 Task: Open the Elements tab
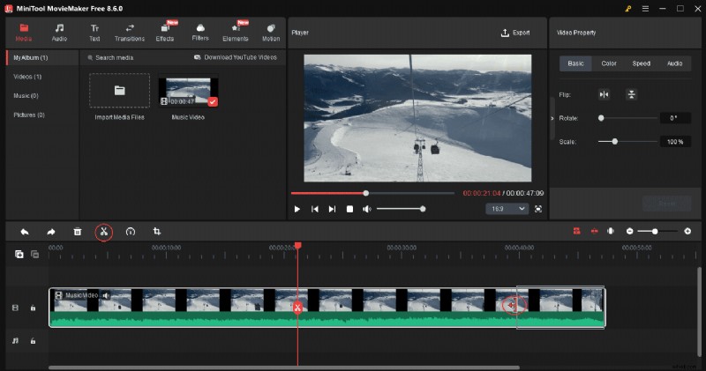[x=236, y=33]
